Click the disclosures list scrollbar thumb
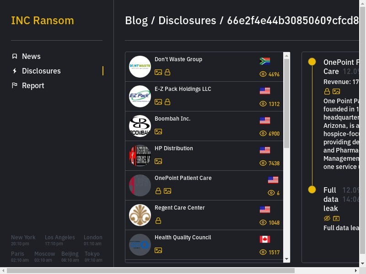 click(287, 103)
